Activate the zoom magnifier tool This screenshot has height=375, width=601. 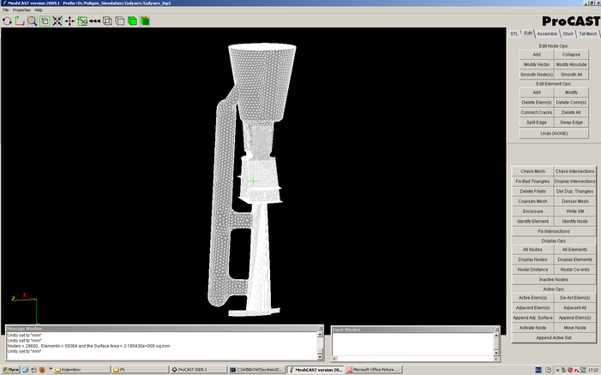[x=33, y=21]
